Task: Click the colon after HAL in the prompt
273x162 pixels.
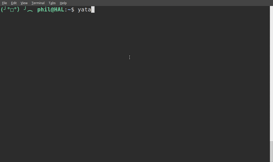Action: pyautogui.click(x=66, y=10)
